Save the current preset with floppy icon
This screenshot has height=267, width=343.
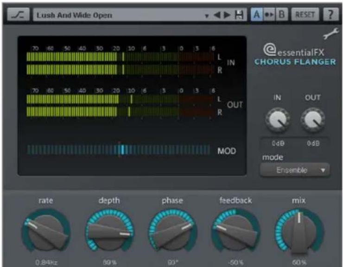click(239, 15)
